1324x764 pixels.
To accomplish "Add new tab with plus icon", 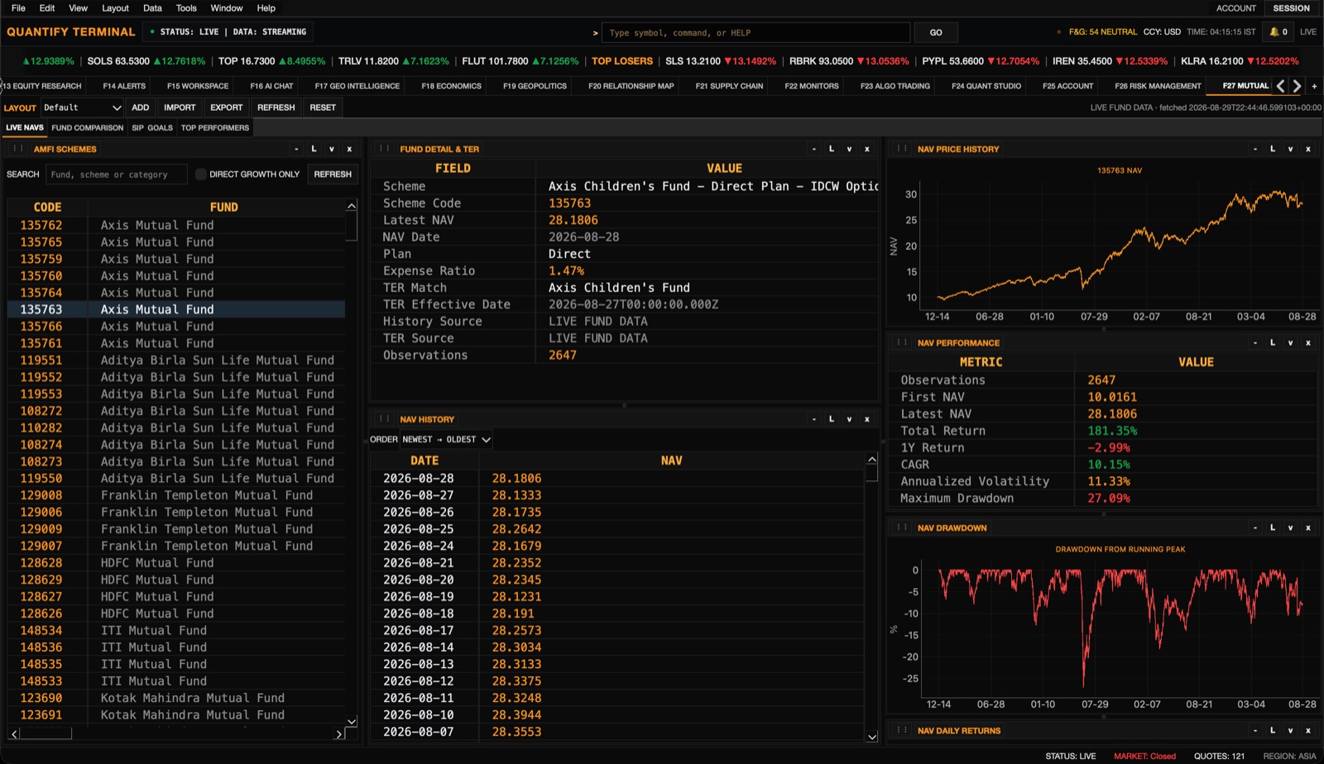I will 1314,86.
